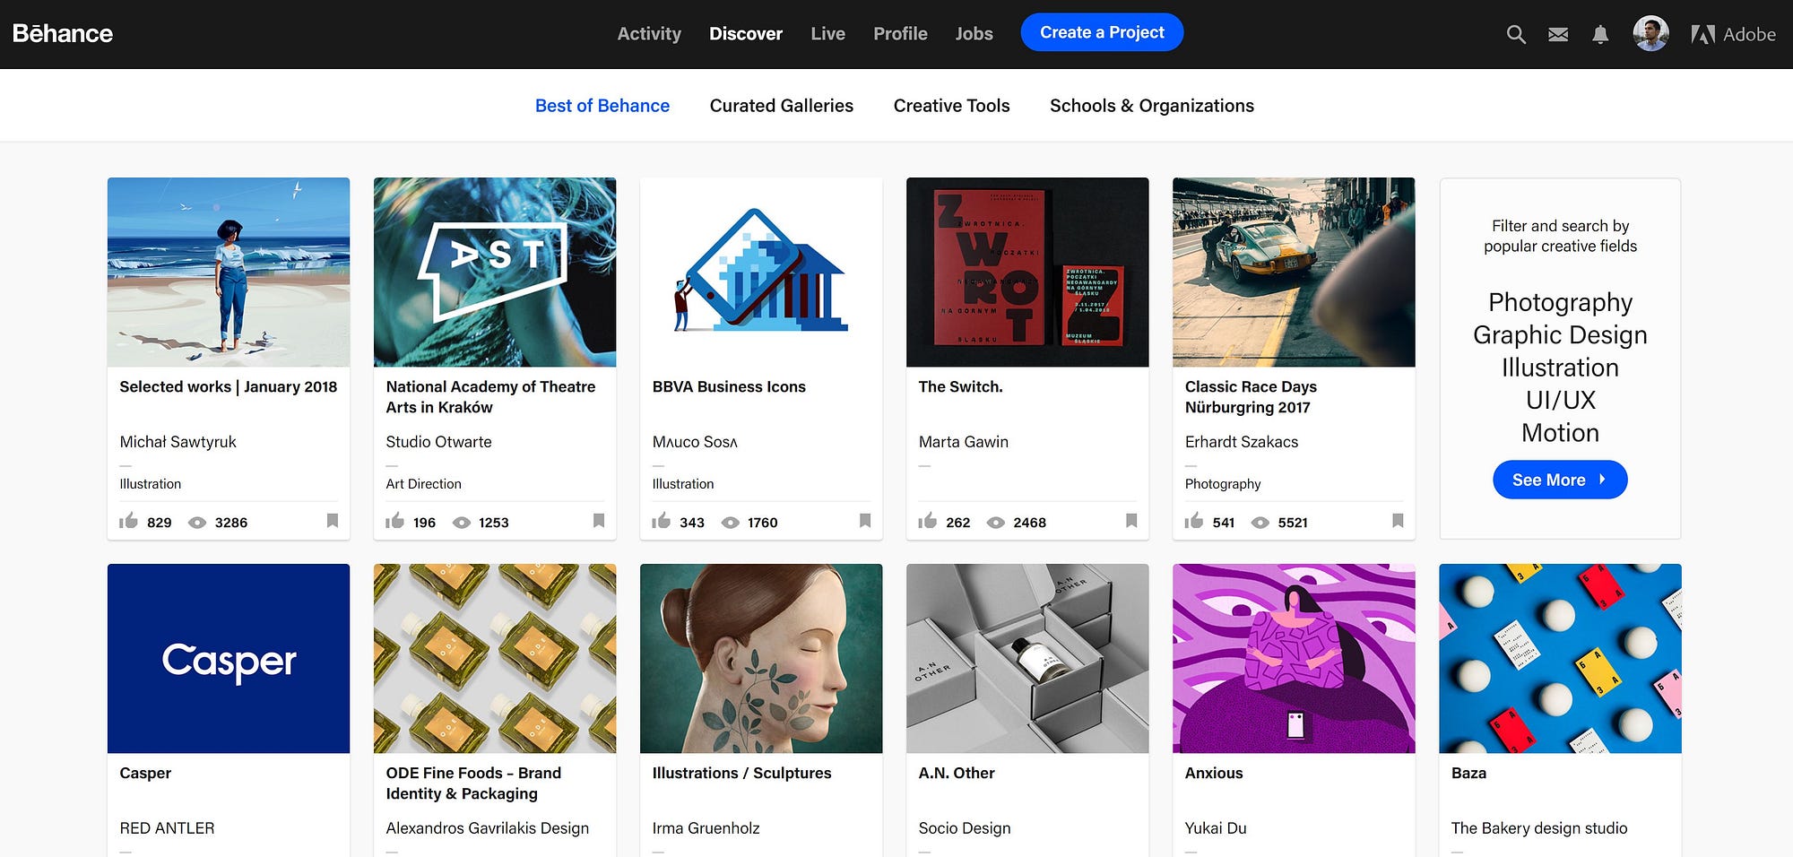Open 'ODE Fine Foods' project title
This screenshot has height=857, width=1793.
pyautogui.click(x=473, y=783)
